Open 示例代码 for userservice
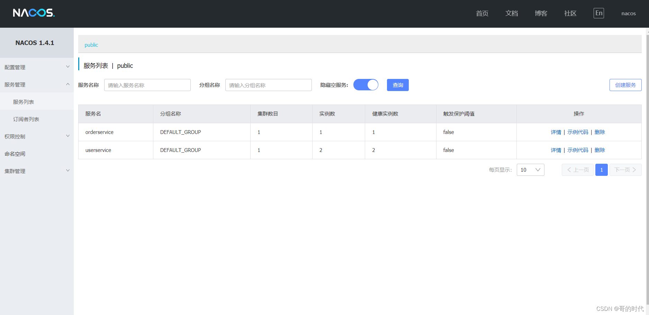The height and width of the screenshot is (315, 649). click(x=578, y=150)
